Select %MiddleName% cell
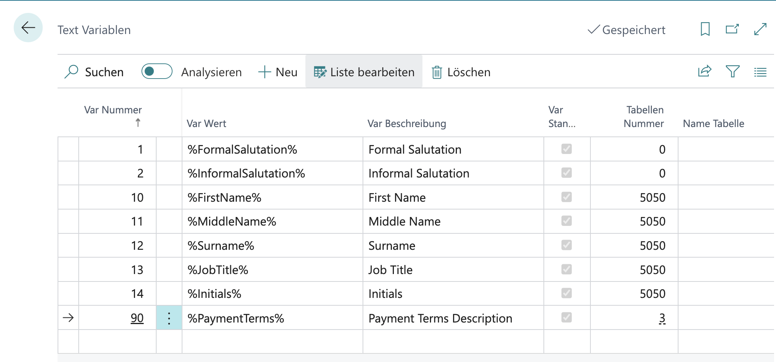 pos(273,221)
